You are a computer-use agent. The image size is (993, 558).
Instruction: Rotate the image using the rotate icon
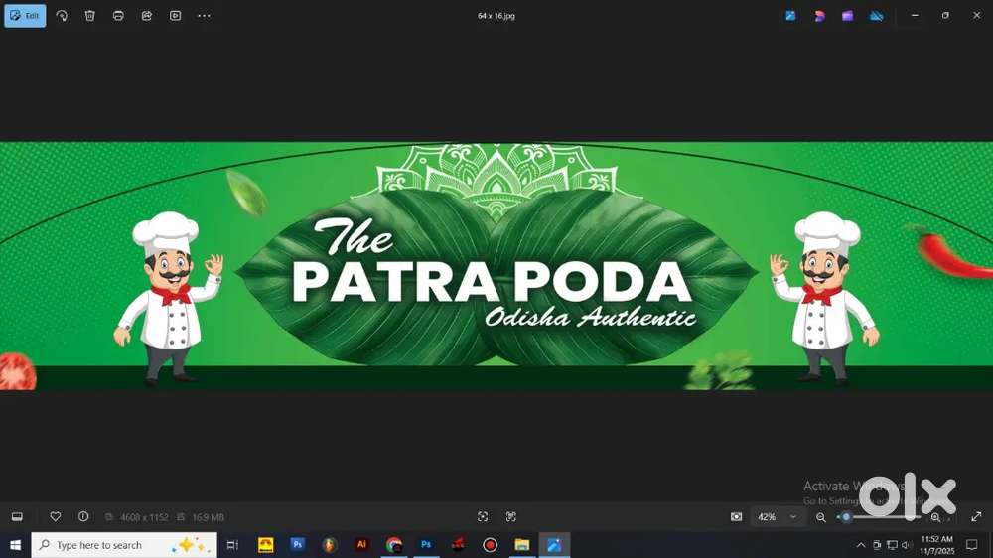click(62, 16)
